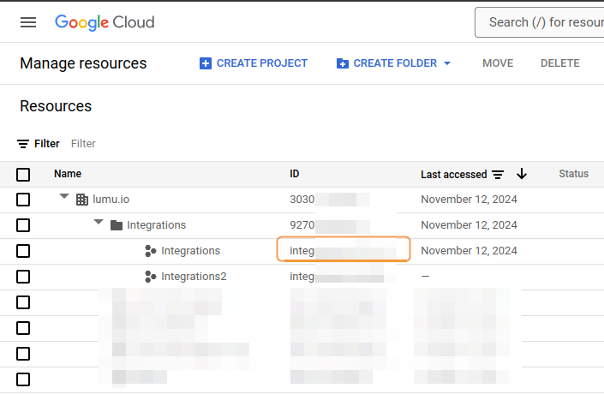Click the Integrations project icon
The height and width of the screenshot is (394, 604).
[151, 251]
